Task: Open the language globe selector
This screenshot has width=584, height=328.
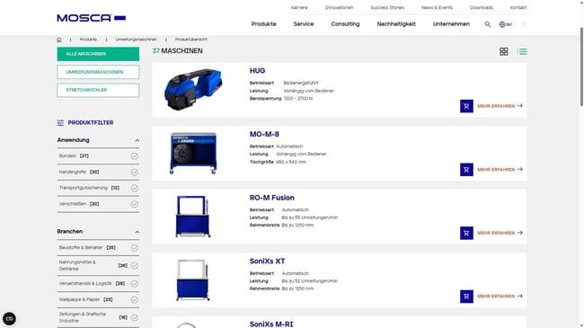Action: (x=506, y=24)
